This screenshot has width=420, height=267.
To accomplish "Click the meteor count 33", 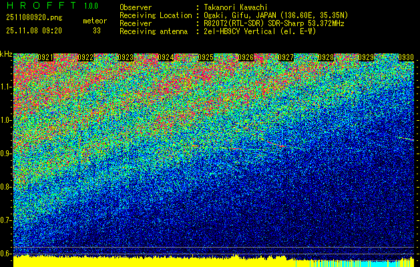I will [97, 31].
